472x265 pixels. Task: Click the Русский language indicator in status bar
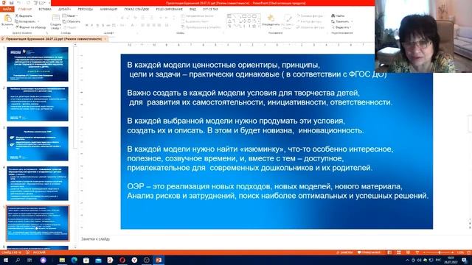tap(39, 252)
